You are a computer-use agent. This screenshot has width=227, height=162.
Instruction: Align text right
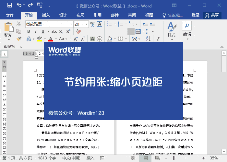click(x=124, y=31)
